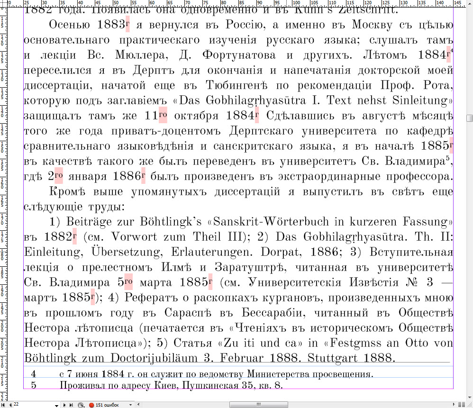The height and width of the screenshot is (408, 473).
Task: Click the word 'Тюбингенѣ' in the text
Action: tap(236, 85)
